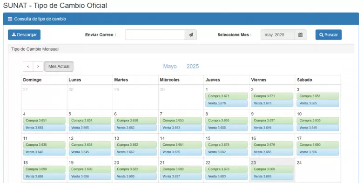Go to previous month with the < button

[x=28, y=67]
